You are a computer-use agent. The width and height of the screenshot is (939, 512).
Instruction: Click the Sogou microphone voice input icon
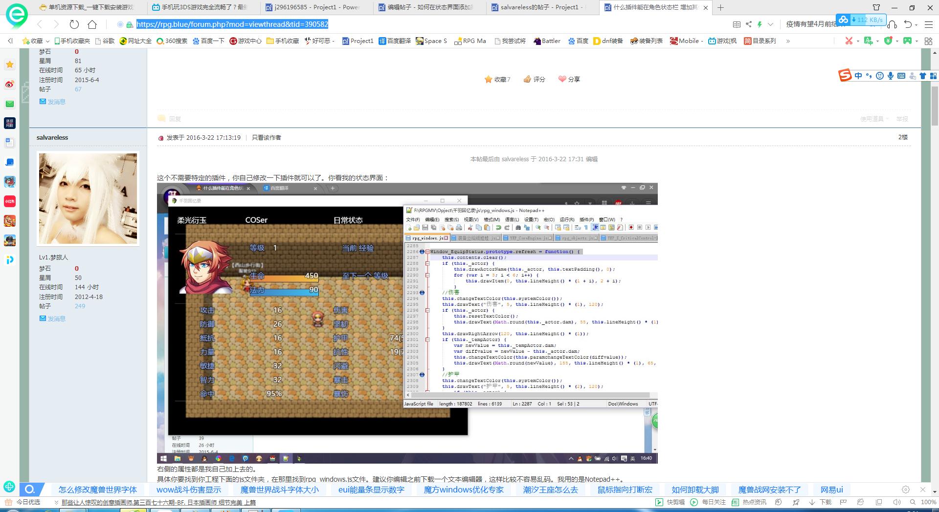pyautogui.click(x=891, y=76)
